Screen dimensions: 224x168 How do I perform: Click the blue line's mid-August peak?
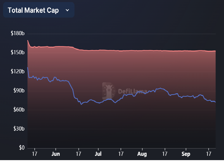pos(161,88)
